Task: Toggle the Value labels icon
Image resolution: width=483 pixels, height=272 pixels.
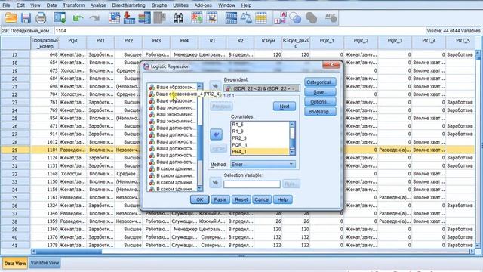Action: pyautogui.click(x=280, y=18)
